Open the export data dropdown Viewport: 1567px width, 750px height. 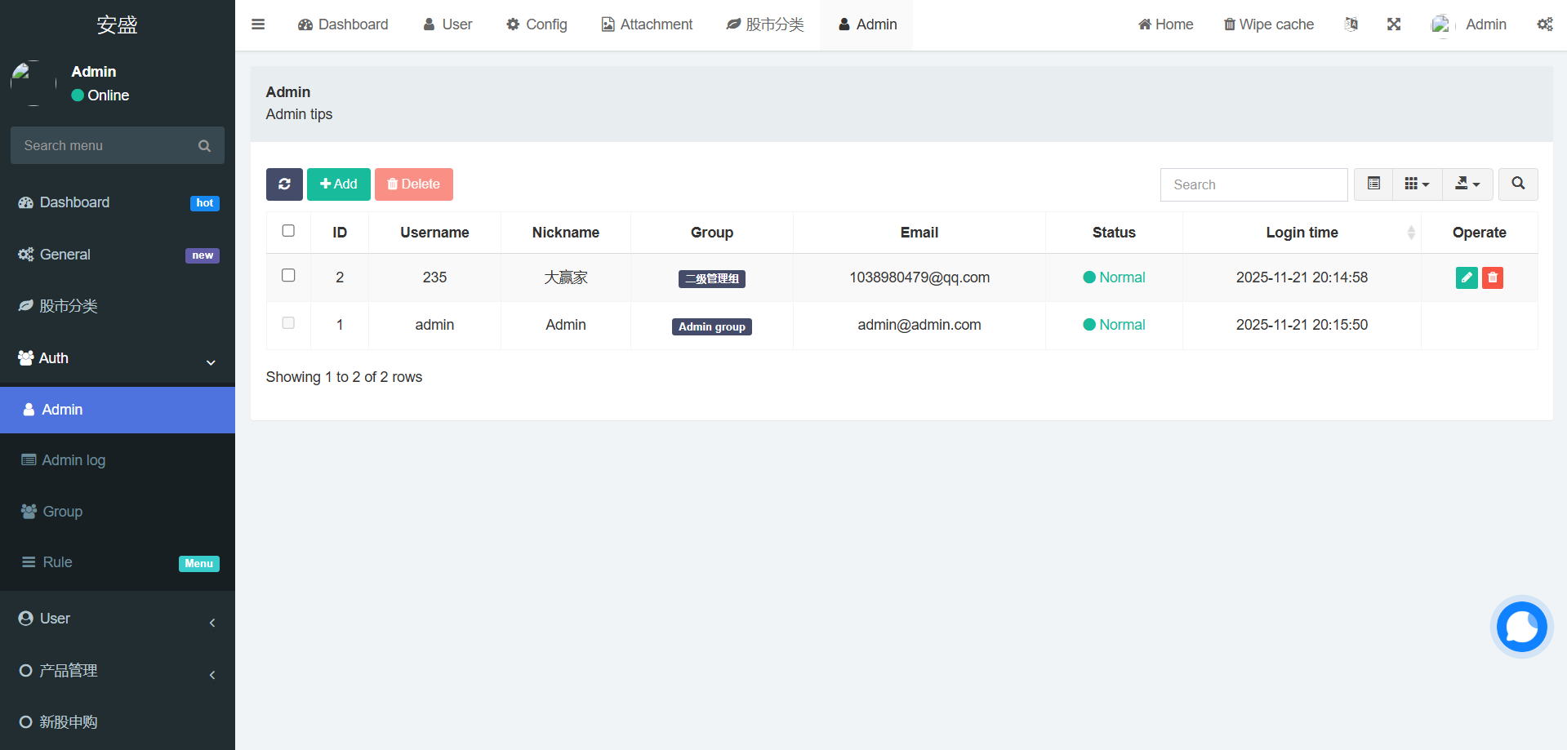pyautogui.click(x=1467, y=184)
